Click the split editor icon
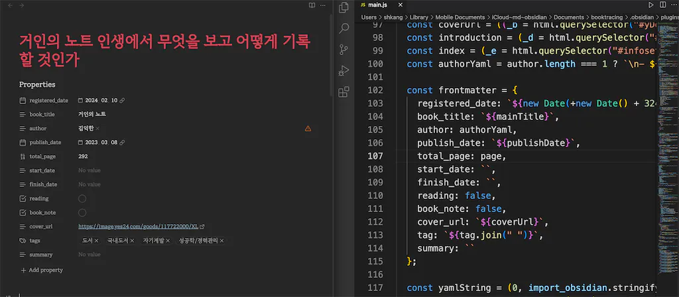This screenshot has height=297, width=679. point(665,5)
